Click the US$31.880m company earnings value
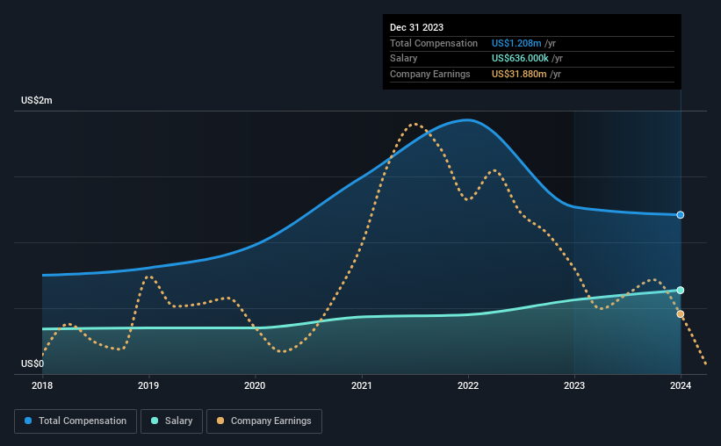This screenshot has width=721, height=446. pos(519,74)
